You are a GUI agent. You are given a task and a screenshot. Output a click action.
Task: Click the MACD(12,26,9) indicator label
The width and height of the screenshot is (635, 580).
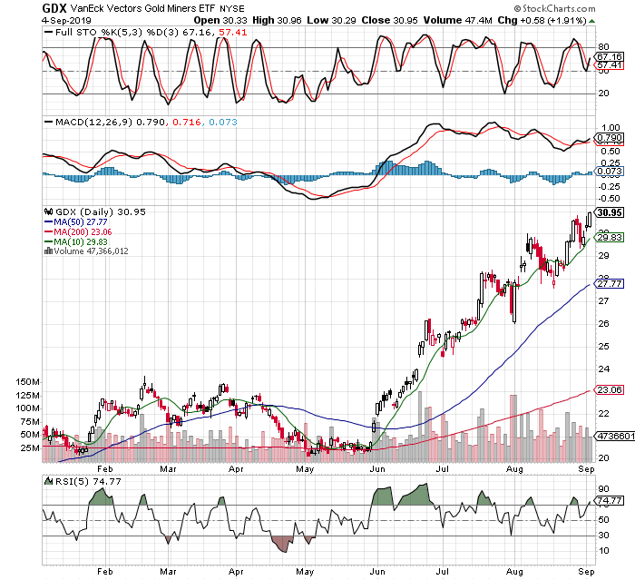click(94, 122)
